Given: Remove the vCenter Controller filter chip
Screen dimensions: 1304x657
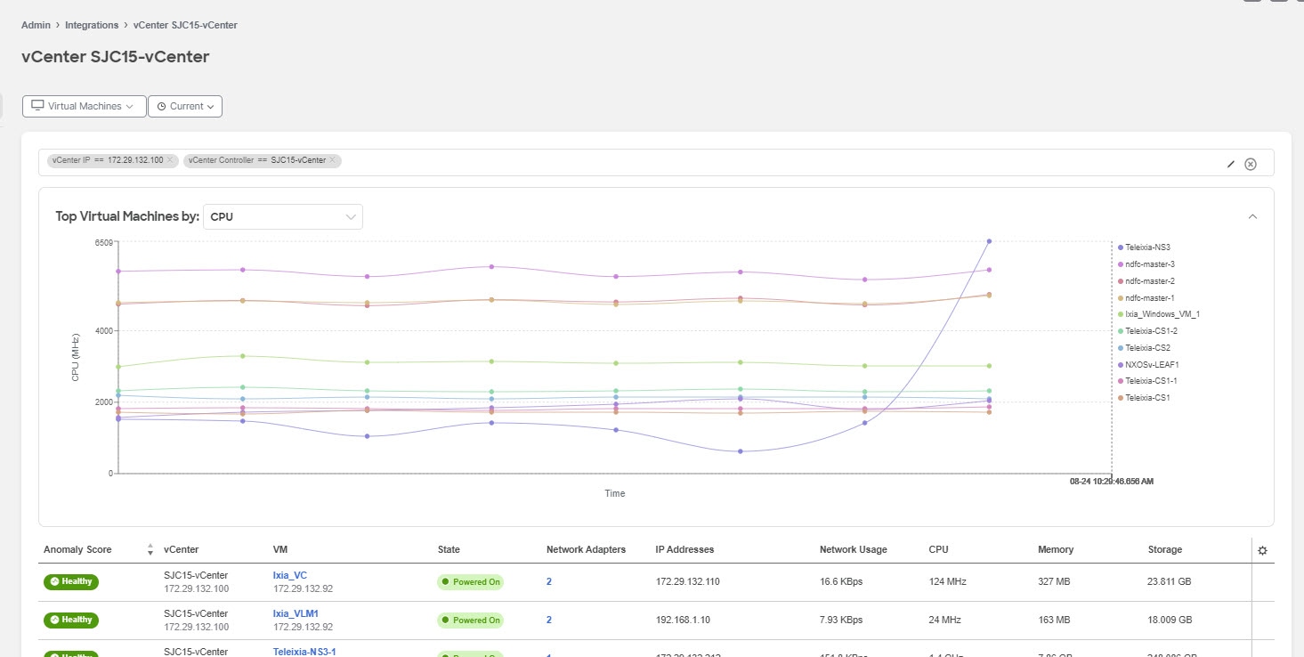Looking at the screenshot, I should pos(332,160).
